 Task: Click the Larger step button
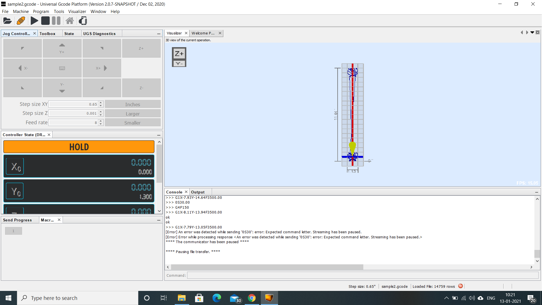point(133,114)
